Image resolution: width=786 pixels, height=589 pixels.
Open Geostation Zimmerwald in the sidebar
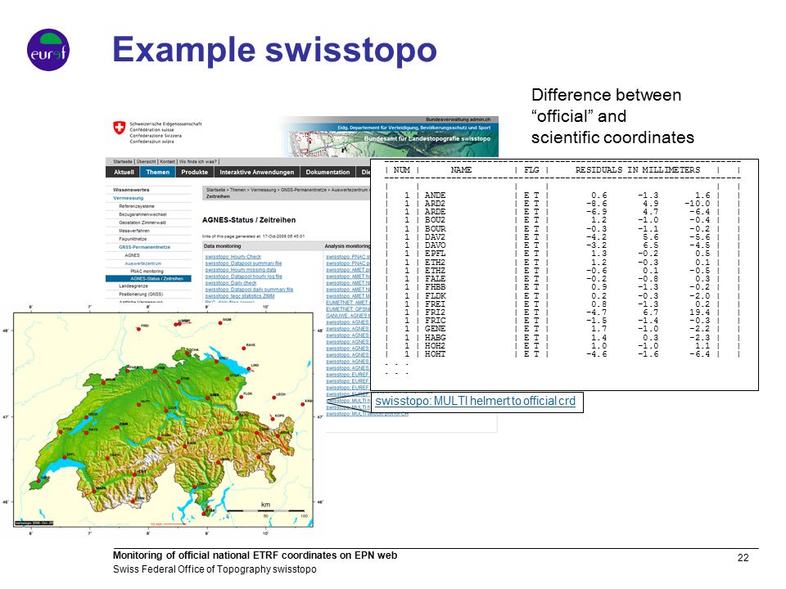142,223
